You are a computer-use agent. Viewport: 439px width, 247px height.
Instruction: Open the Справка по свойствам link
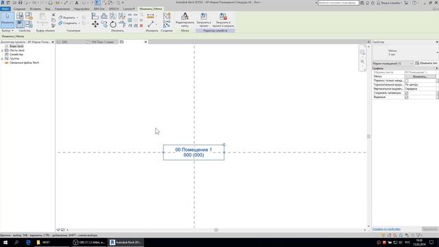(386, 229)
